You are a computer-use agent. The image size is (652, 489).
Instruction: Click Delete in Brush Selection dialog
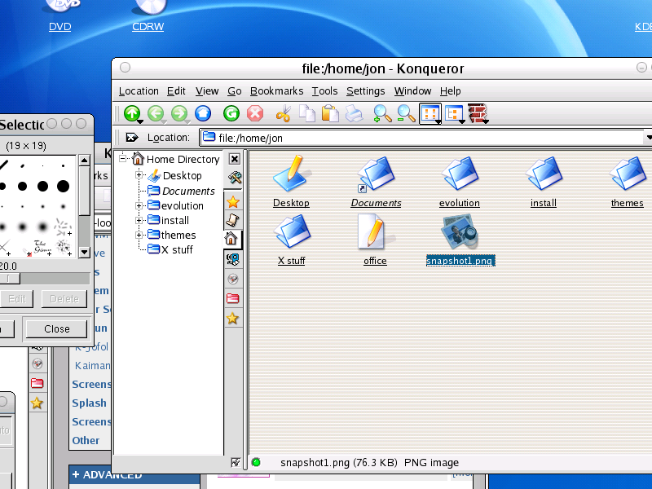coord(64,298)
